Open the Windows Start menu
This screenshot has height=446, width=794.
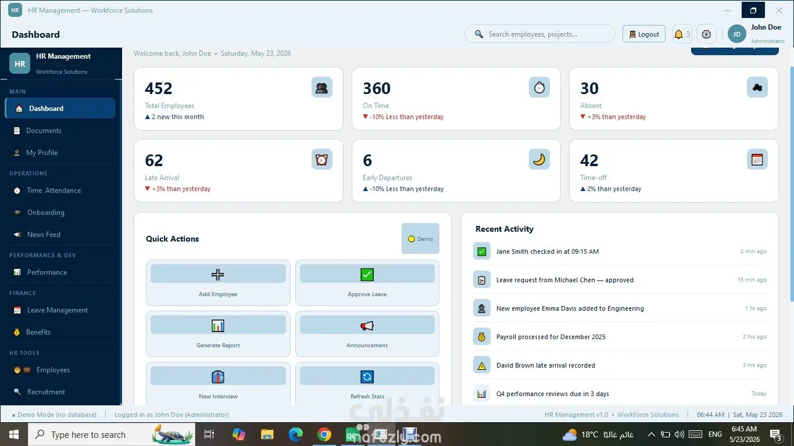14,434
